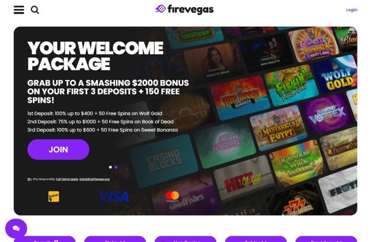Select the second purple carousel dot
Screen dimensions: 371x242
tap(116, 167)
